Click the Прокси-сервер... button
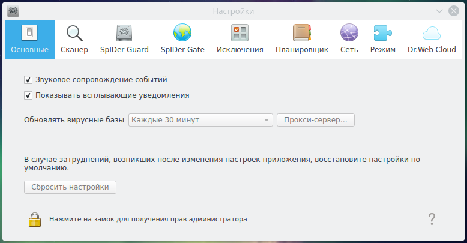This screenshot has width=467, height=243. point(316,120)
